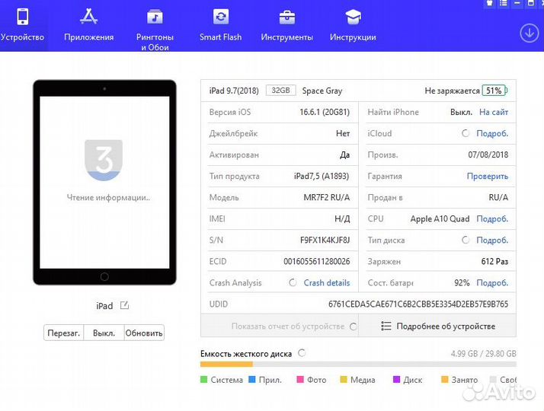Click the UDID value 6761CEDA5CAE671C...

pyautogui.click(x=418, y=304)
